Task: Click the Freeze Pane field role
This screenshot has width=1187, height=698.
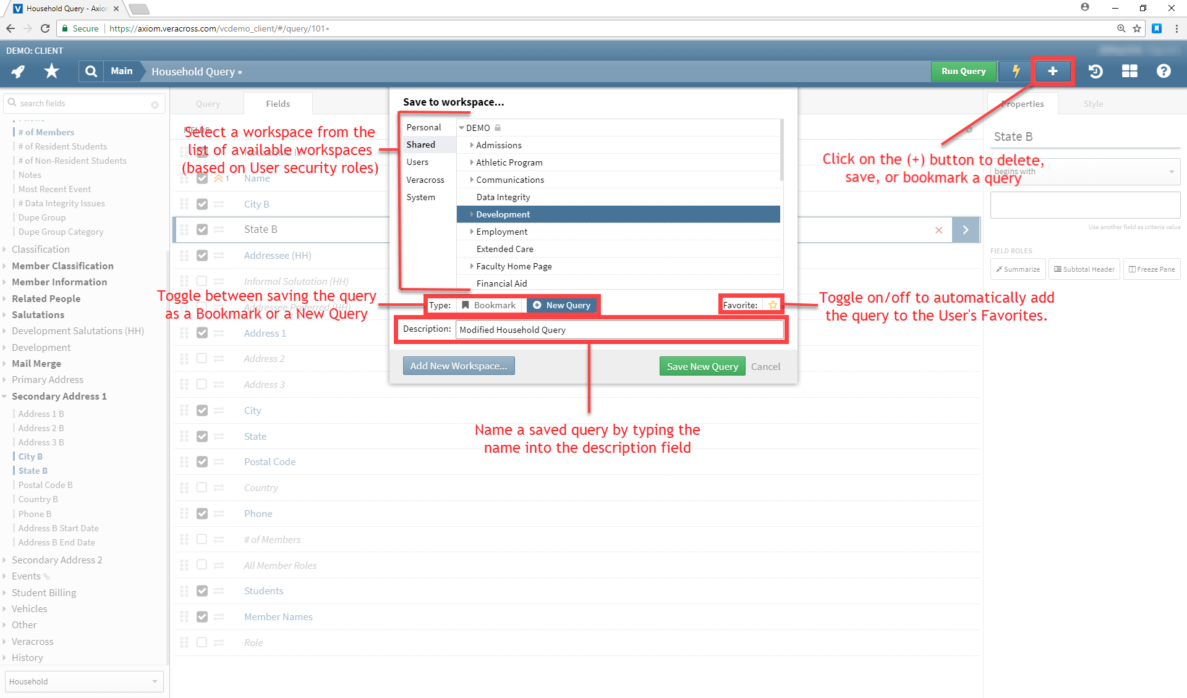Action: pos(1151,269)
